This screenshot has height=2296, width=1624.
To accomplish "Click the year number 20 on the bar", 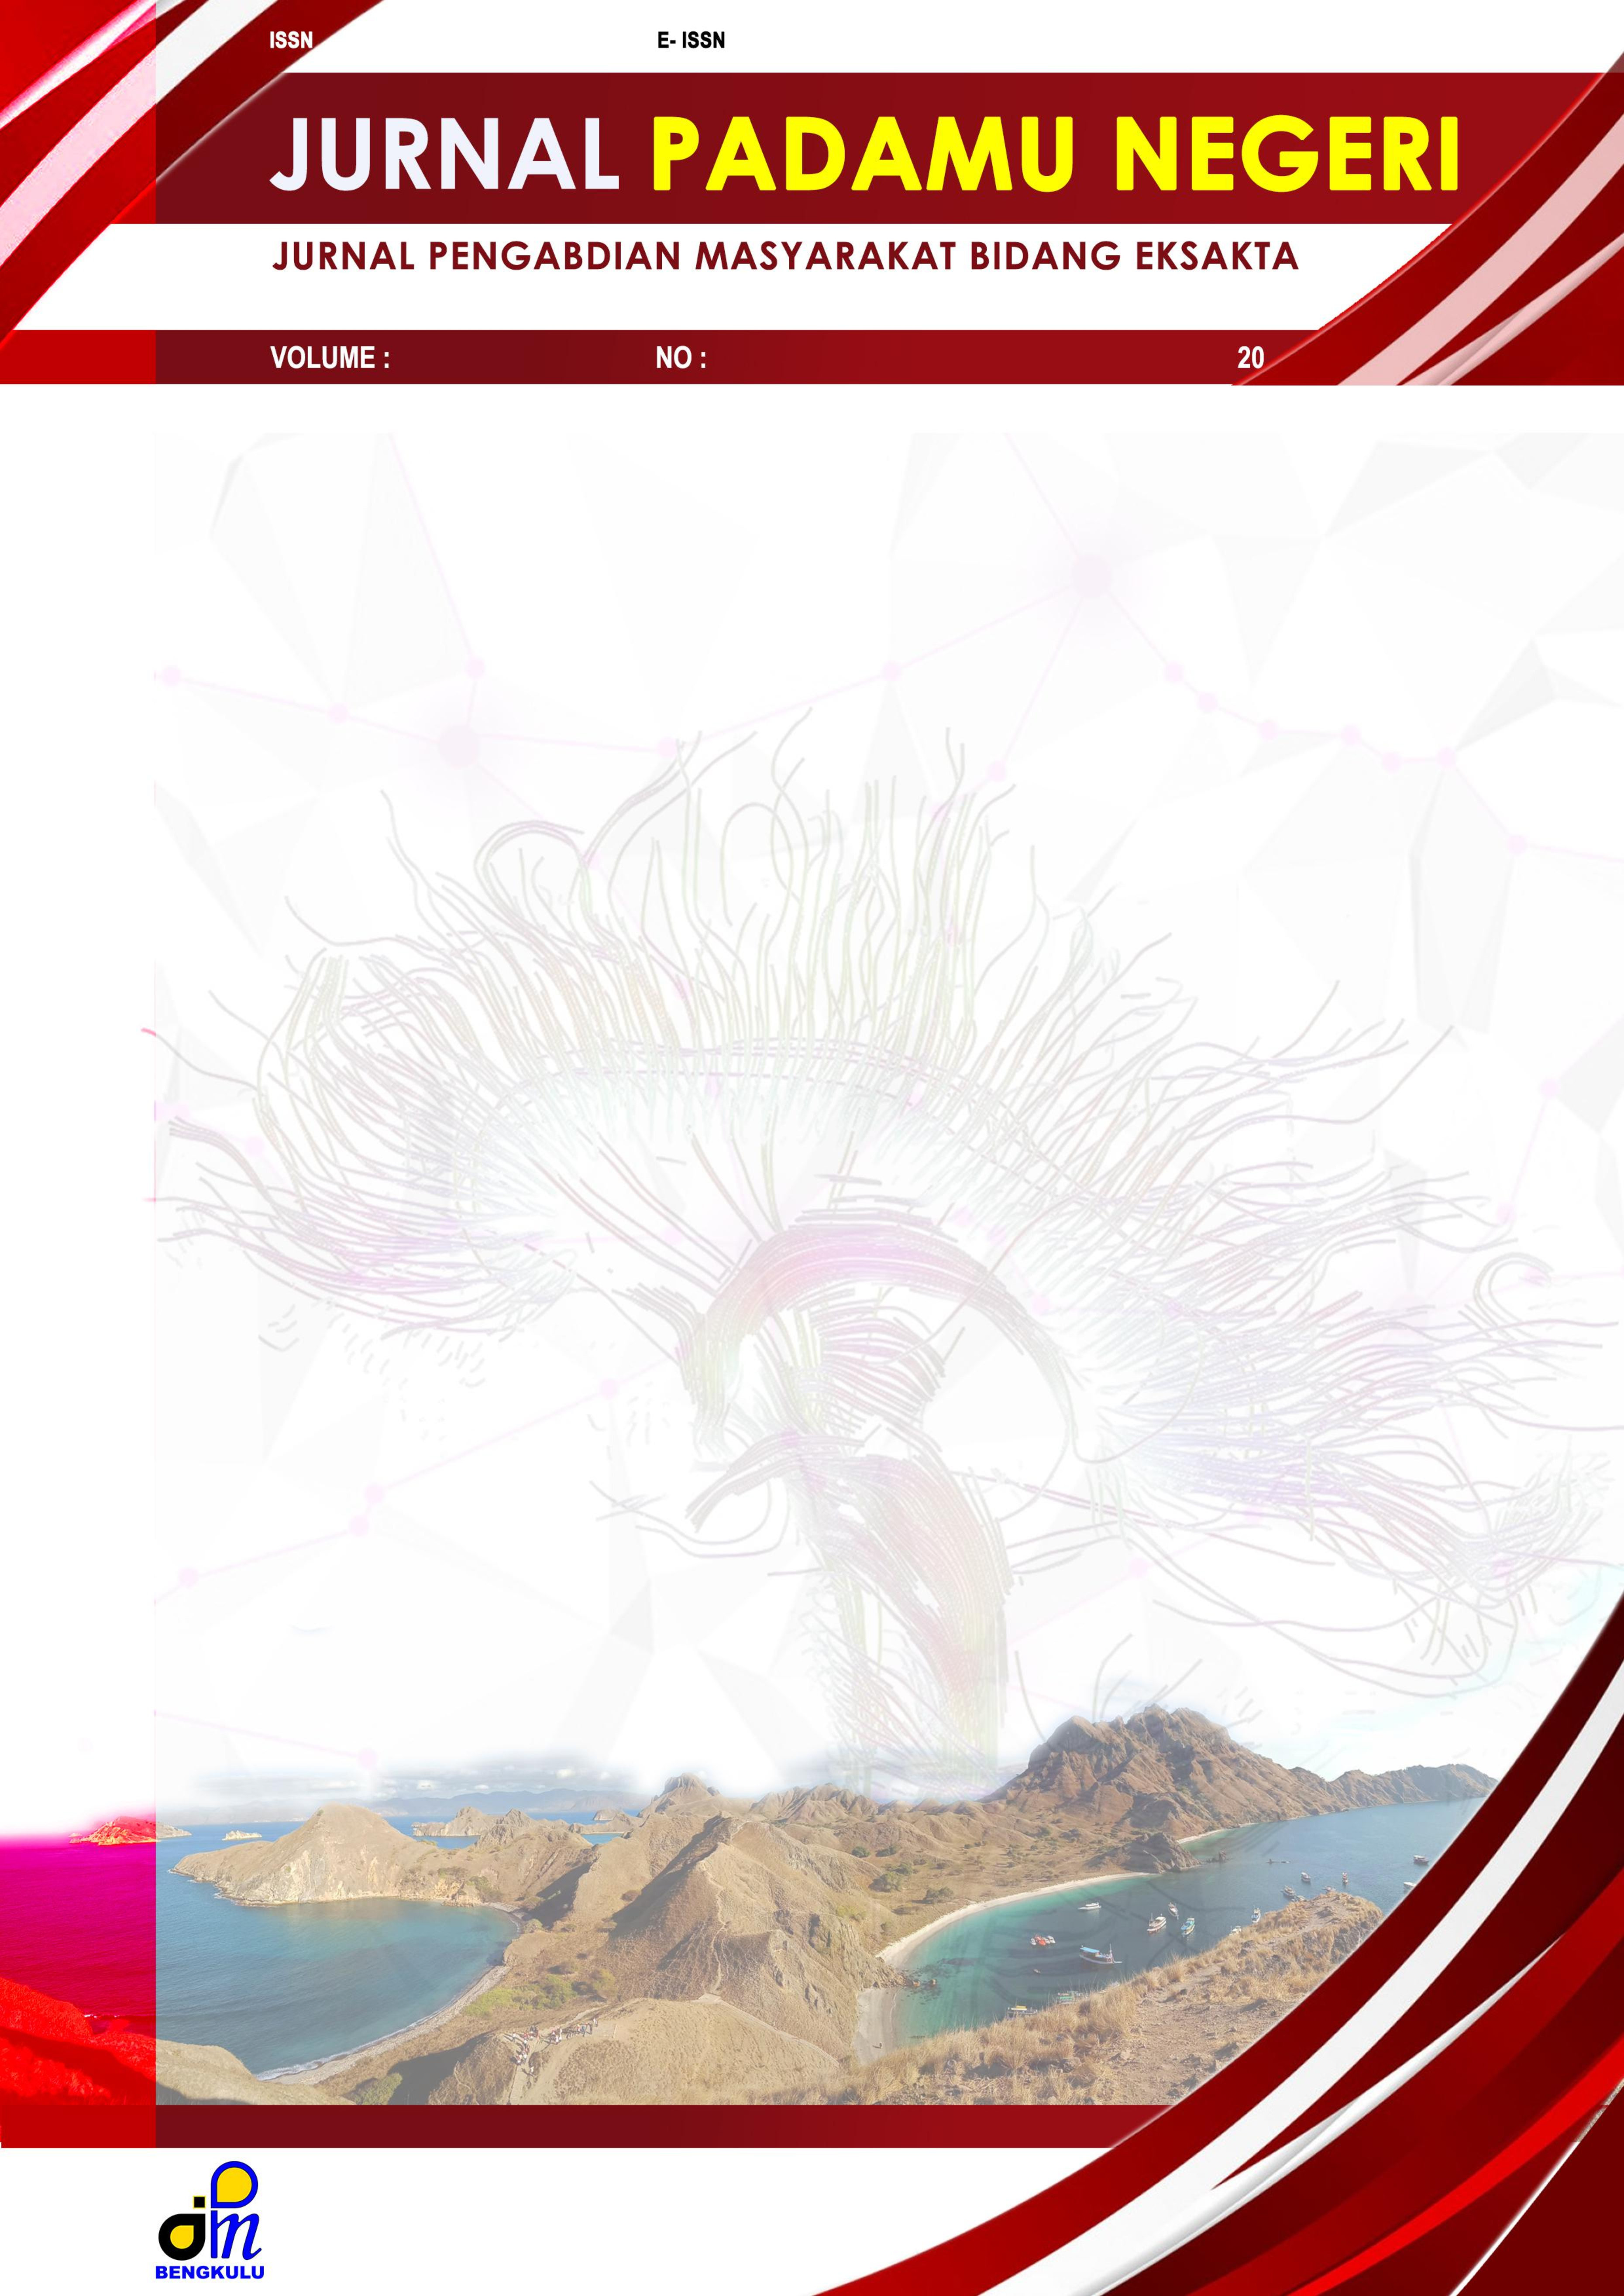I will tap(1250, 358).
